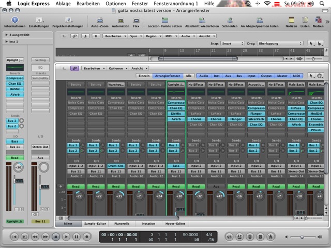Open Projekteinstellungen toolbar icon

pos(68,20)
